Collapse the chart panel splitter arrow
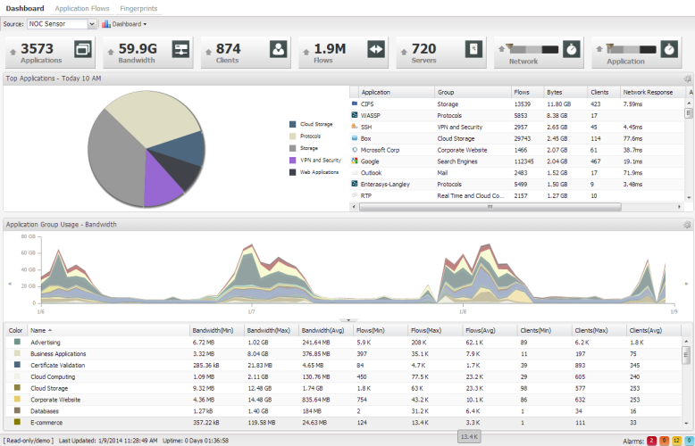 click(348, 320)
